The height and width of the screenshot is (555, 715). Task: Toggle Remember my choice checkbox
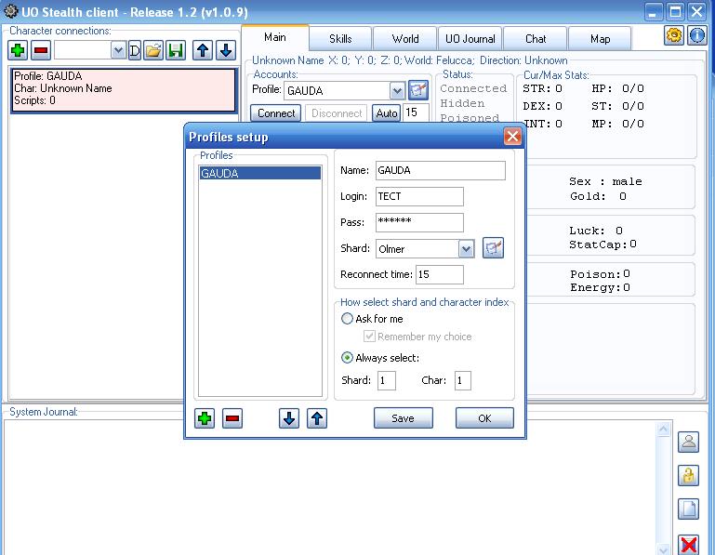369,337
